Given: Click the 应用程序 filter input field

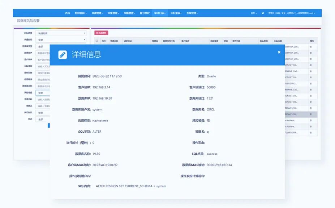Looking at the screenshot, I should [43, 79].
